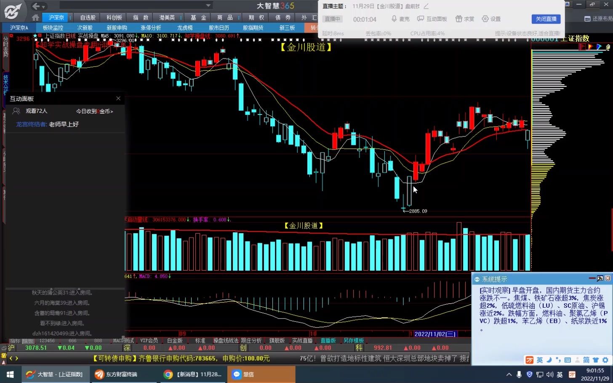This screenshot has height=383, width=613.
Task: Expand options handle next to 商品
Action: (239, 18)
